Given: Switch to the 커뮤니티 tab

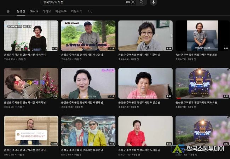Looking at the screenshot, I should tap(76, 11).
